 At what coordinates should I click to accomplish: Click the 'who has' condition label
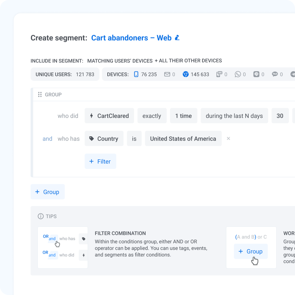pyautogui.click(x=69, y=139)
